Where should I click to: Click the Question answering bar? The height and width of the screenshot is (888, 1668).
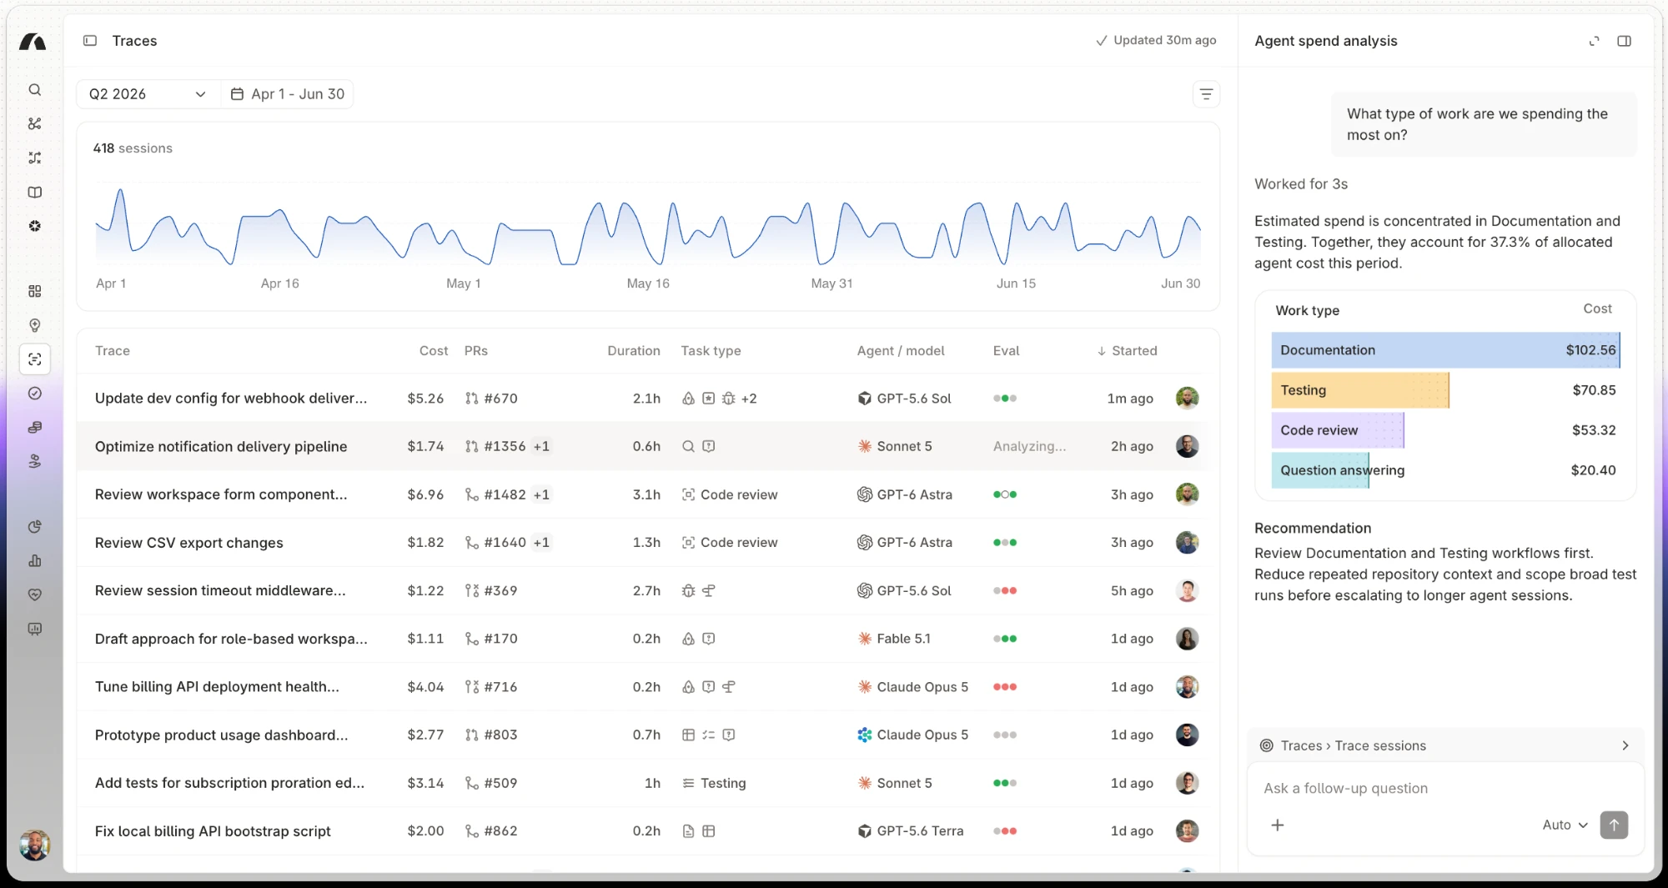[1320, 470]
